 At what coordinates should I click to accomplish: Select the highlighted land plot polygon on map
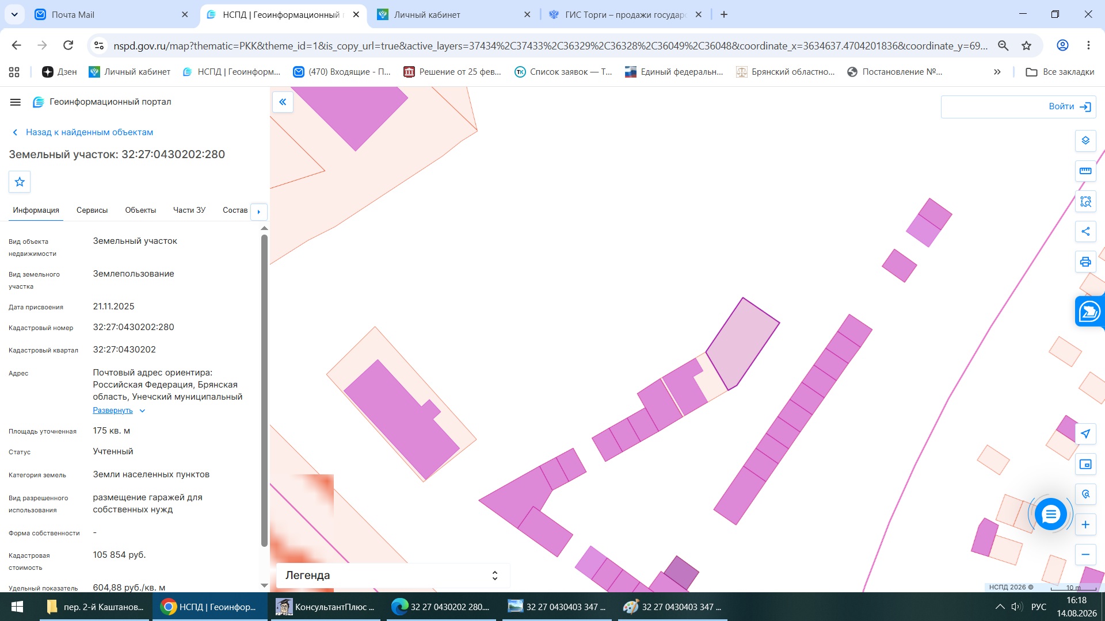742,344
